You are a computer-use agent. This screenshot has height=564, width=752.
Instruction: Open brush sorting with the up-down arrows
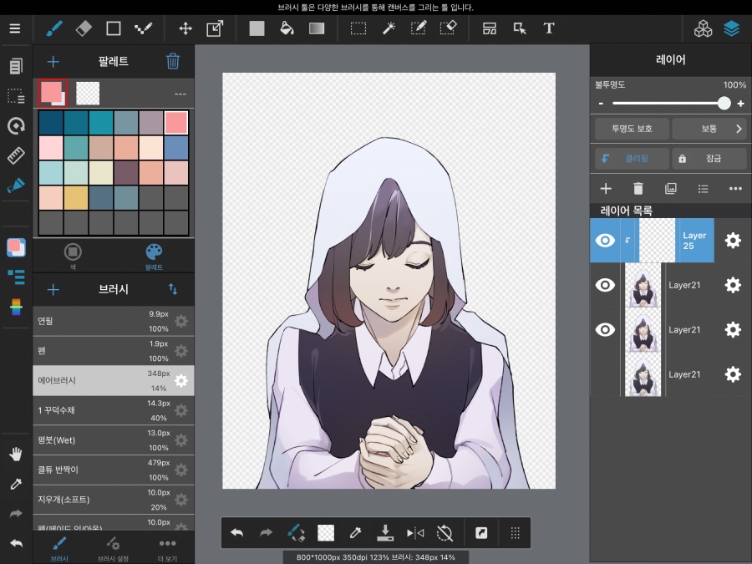tap(173, 290)
